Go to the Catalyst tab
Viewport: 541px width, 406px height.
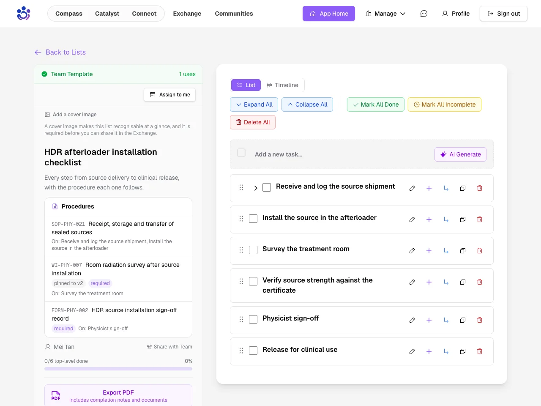[x=107, y=14]
